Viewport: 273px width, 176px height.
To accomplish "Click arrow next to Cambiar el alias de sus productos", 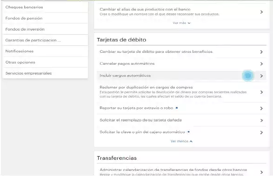I will (261, 12).
